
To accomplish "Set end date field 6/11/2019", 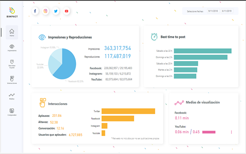I will [x=227, y=11].
